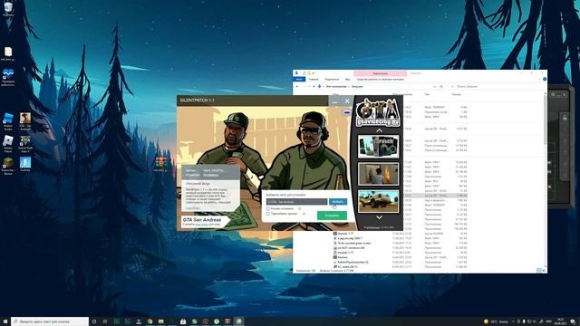580x326 pixels.
Task: Open the pink-highlighted contextual tab in Explorer
Action: pyautogui.click(x=381, y=73)
